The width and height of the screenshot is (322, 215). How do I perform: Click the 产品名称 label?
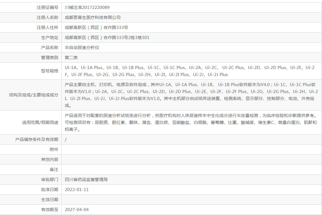point(50,48)
